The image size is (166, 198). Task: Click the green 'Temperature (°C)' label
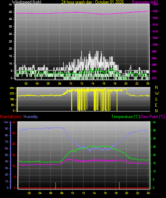point(126,117)
